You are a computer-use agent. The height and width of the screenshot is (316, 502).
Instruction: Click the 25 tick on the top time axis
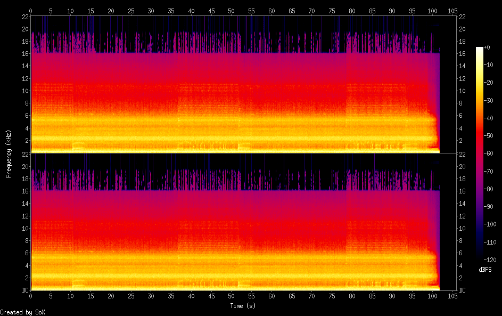click(x=131, y=11)
